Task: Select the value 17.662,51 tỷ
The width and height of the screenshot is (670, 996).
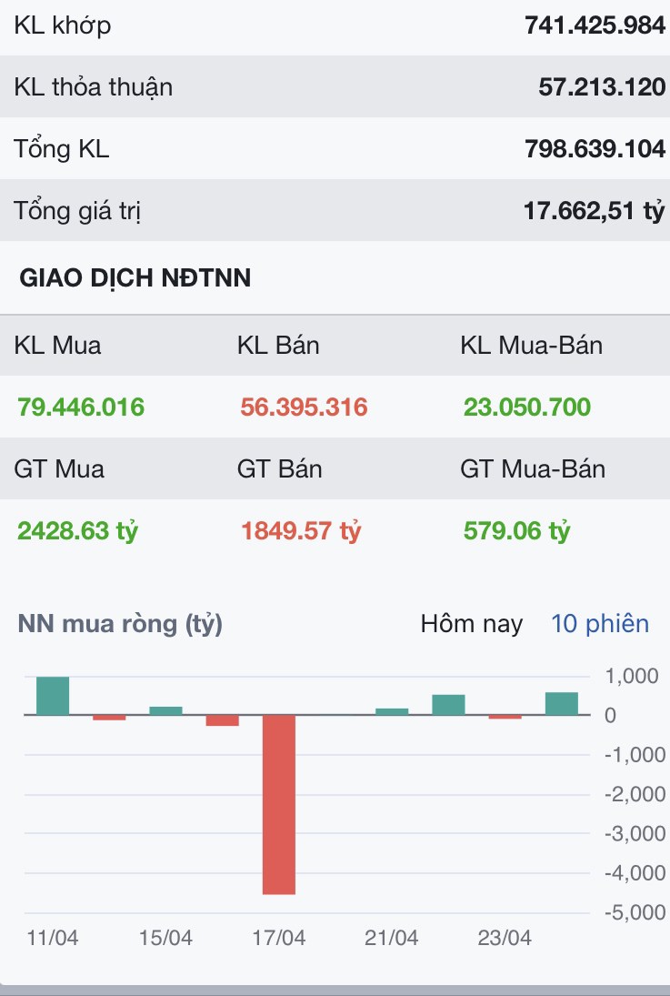Action: 594,211
